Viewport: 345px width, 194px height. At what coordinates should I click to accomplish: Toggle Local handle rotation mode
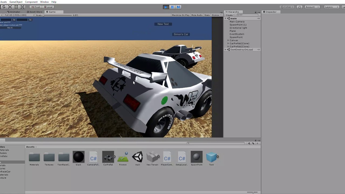[48, 7]
